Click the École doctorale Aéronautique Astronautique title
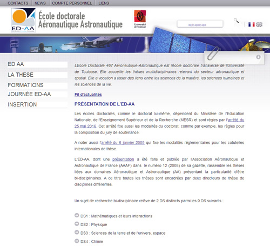The height and width of the screenshot is (246, 270). pyautogui.click(x=80, y=20)
